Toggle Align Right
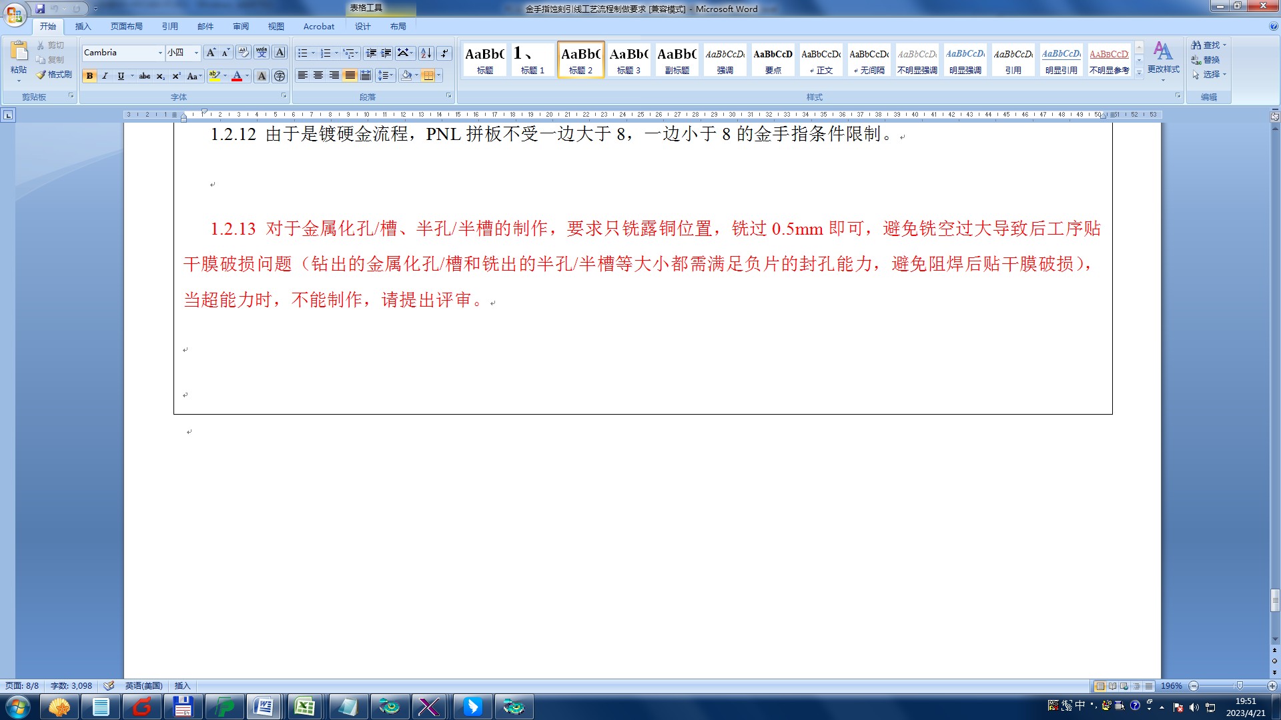 click(x=334, y=75)
